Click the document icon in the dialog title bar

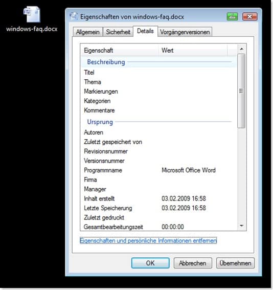click(74, 16)
